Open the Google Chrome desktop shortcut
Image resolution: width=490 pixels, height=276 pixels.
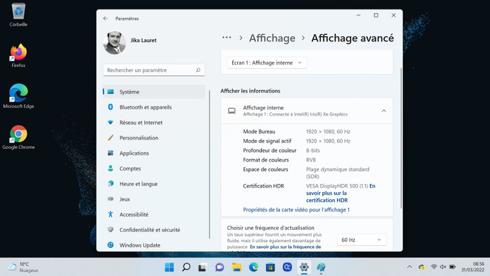(x=19, y=137)
